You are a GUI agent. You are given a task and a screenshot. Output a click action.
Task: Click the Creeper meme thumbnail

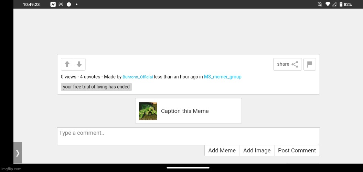pos(148,111)
